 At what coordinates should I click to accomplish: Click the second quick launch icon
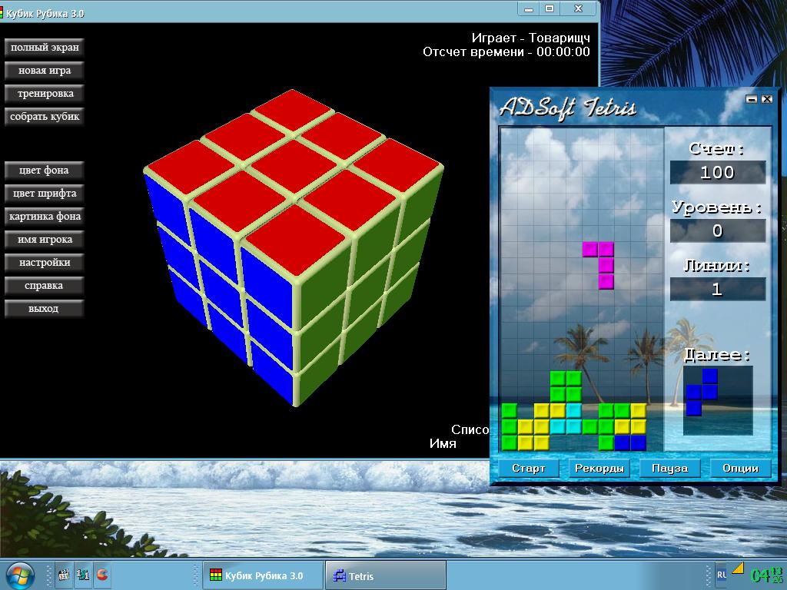click(83, 575)
